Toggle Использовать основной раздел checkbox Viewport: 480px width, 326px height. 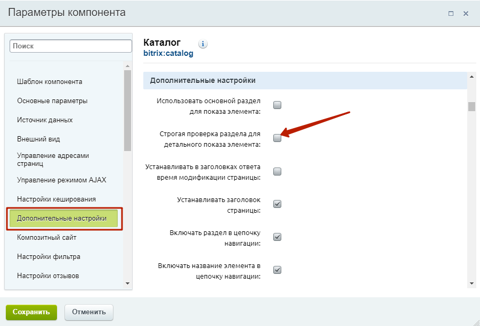(277, 105)
